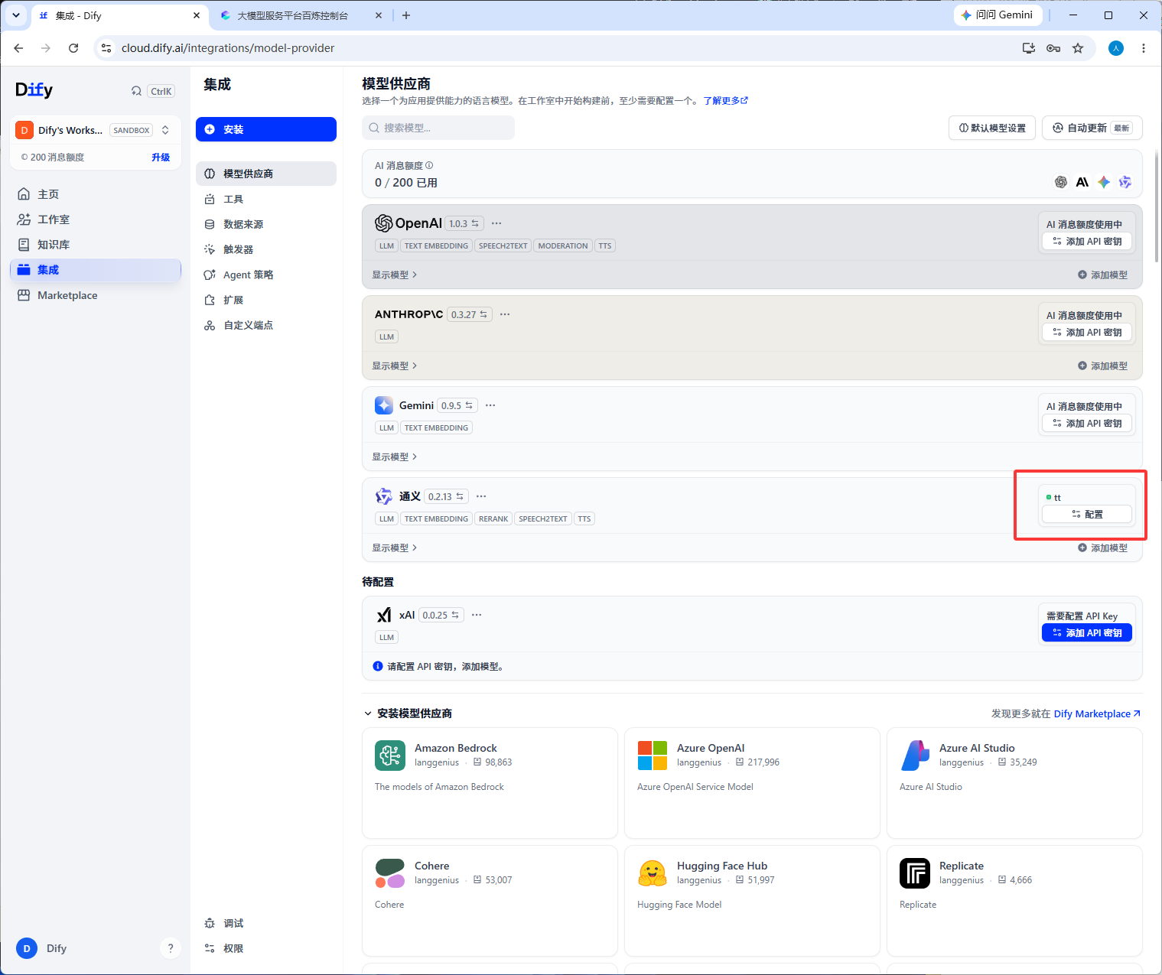Click the Replicate provider icon
The width and height of the screenshot is (1162, 975).
pyautogui.click(x=915, y=873)
